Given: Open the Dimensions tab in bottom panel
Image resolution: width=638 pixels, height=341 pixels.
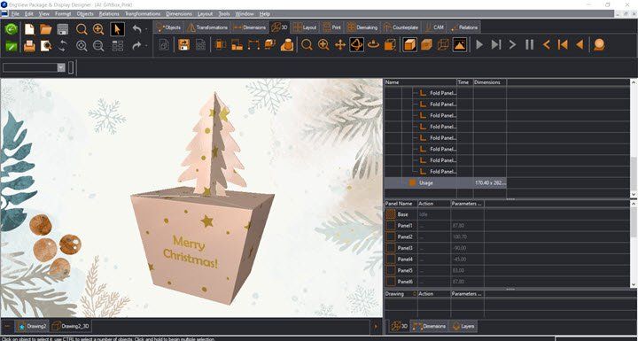Looking at the screenshot, I should coord(430,326).
